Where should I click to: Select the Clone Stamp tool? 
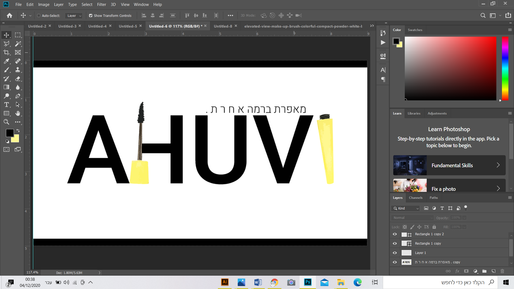point(18,70)
